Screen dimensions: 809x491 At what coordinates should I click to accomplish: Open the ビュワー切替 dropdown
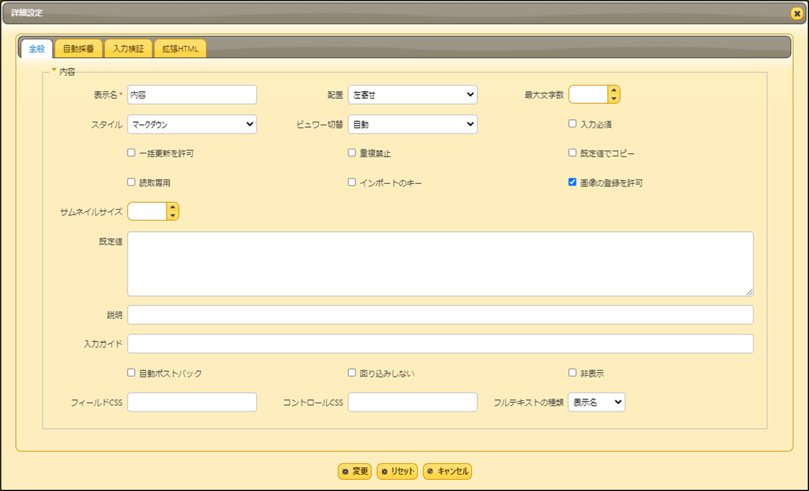coord(412,125)
